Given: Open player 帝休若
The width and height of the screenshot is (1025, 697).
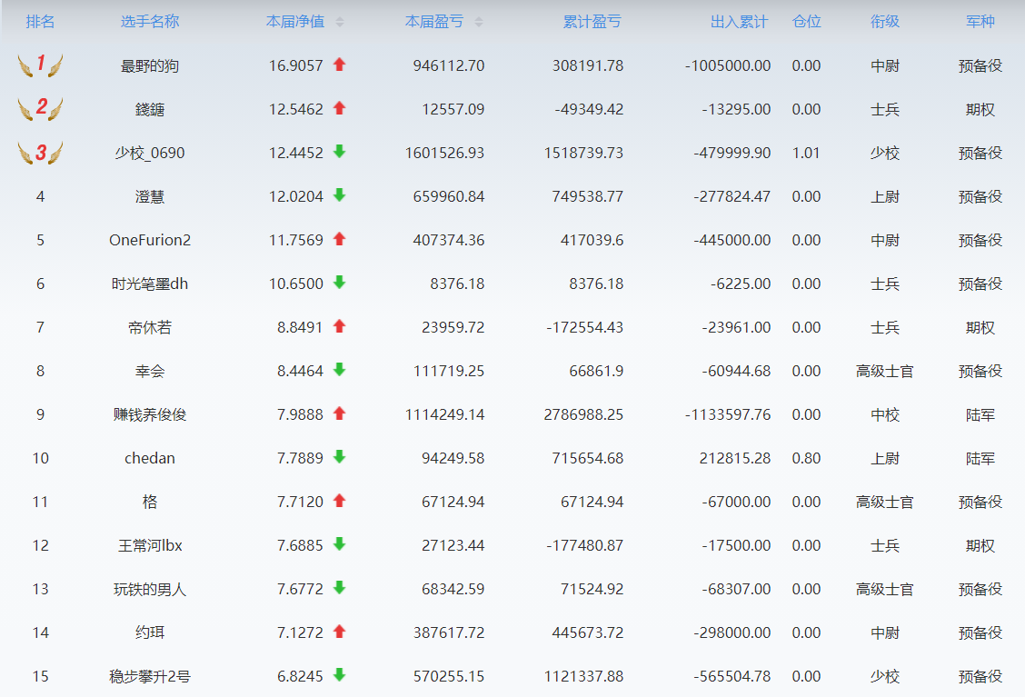Looking at the screenshot, I should point(150,327).
